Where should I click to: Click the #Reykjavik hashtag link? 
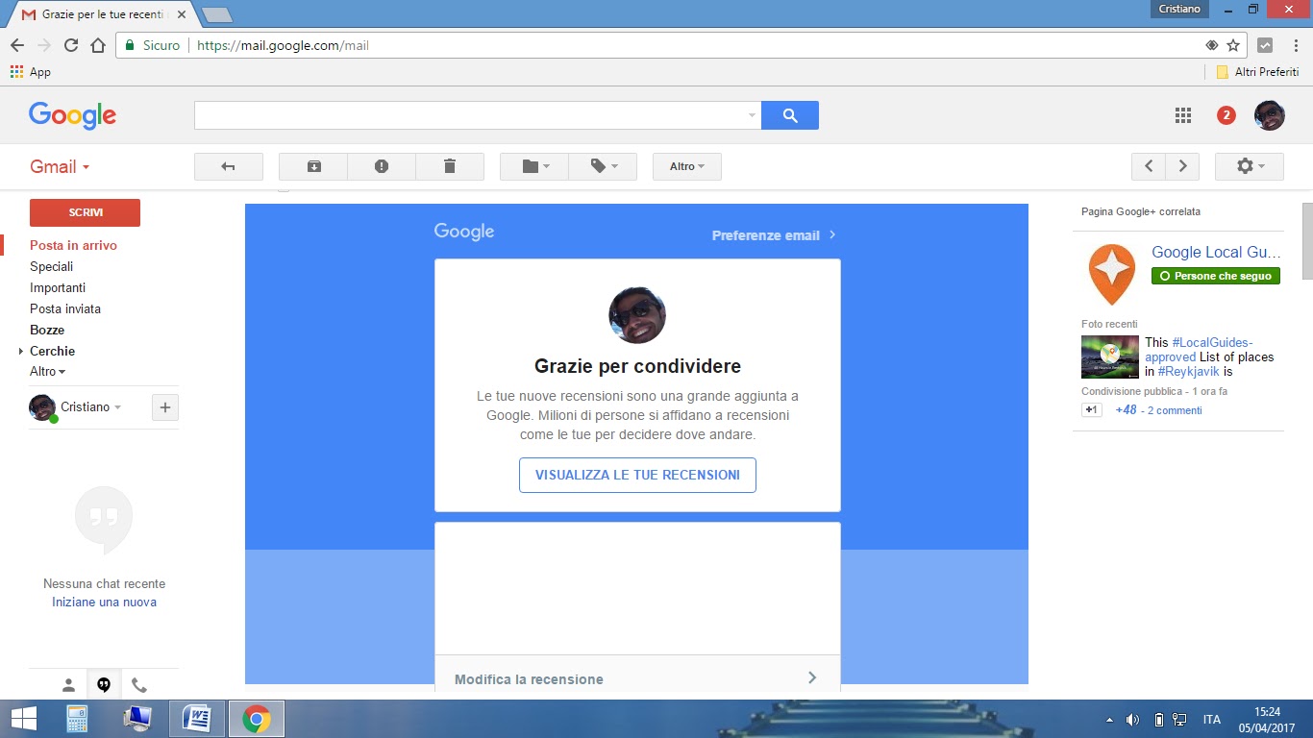1189,371
